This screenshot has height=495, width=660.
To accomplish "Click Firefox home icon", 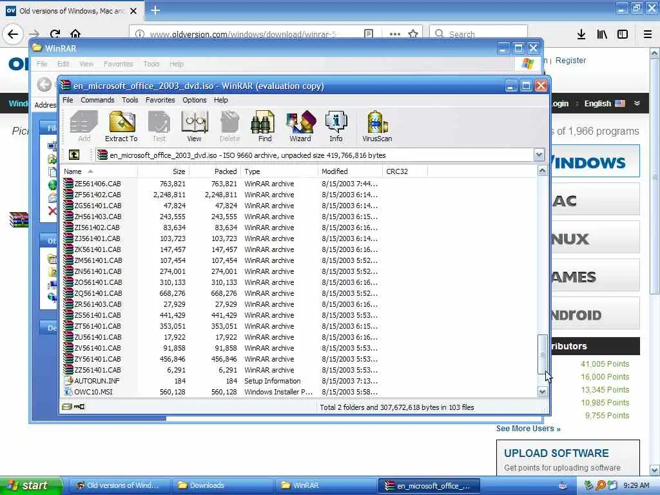I will pos(75,34).
